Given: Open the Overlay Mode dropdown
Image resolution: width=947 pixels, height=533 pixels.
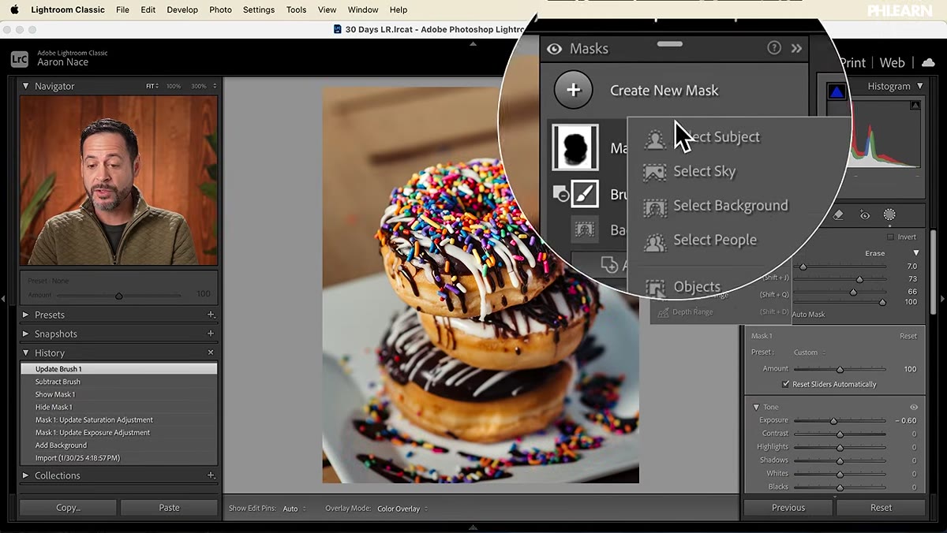Looking at the screenshot, I should 402,509.
